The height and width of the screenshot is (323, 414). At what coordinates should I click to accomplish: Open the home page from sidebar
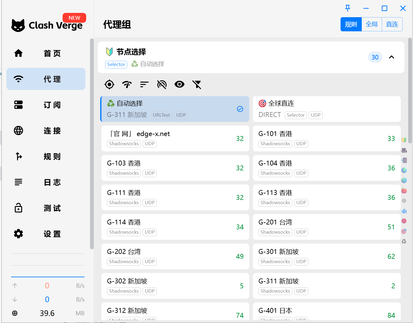[46, 53]
